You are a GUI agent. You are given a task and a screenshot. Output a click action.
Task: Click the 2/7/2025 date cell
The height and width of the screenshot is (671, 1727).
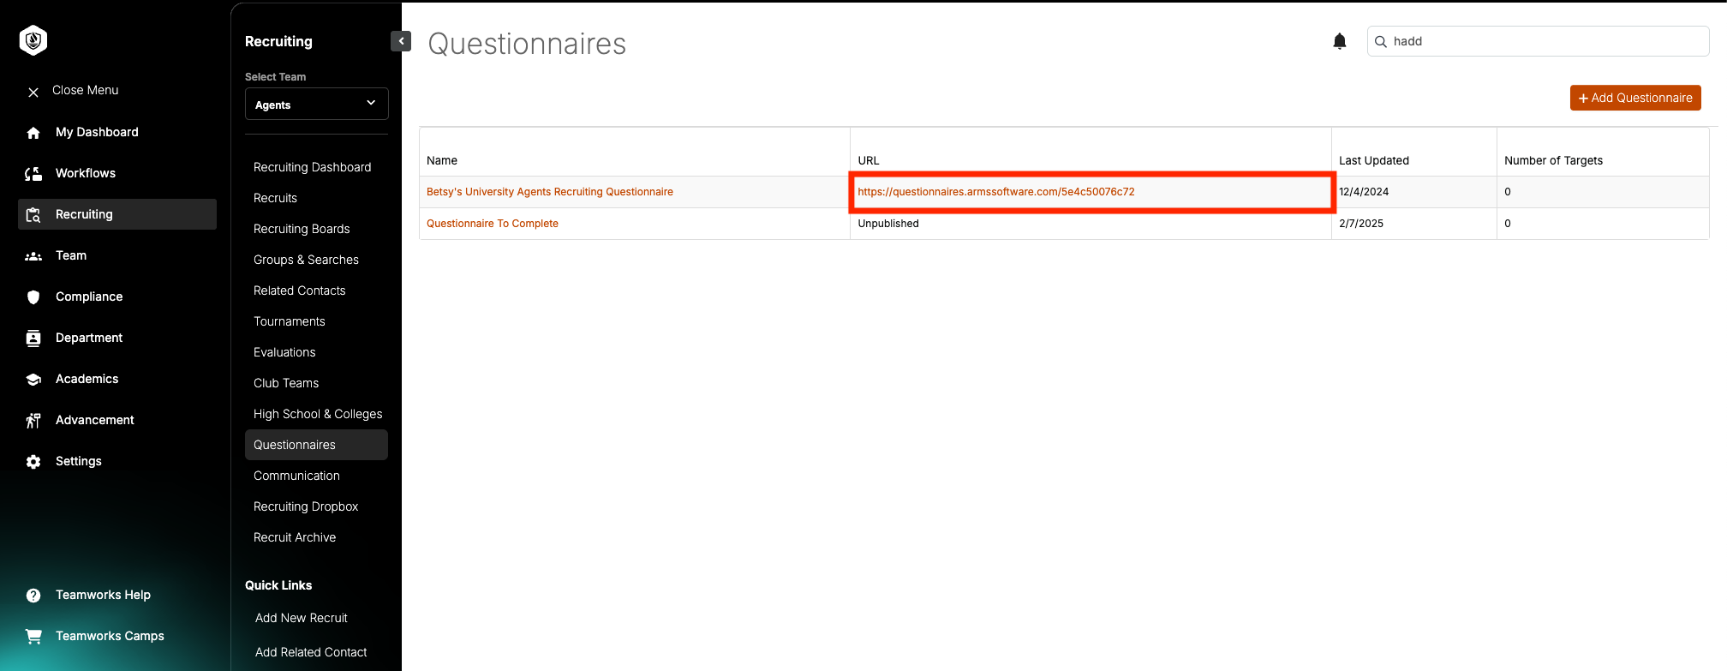(x=1361, y=224)
